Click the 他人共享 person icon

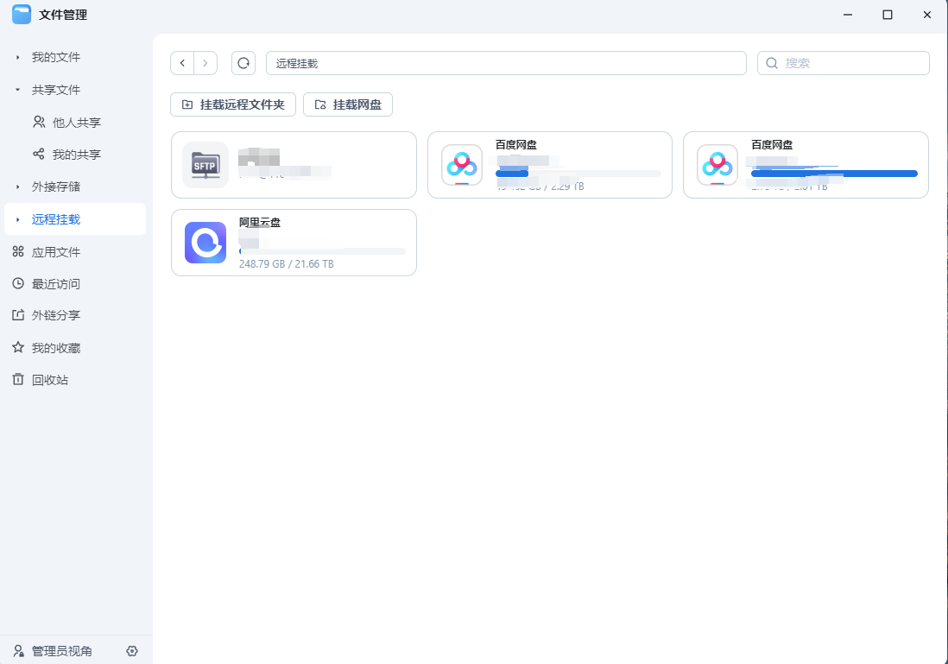(39, 122)
